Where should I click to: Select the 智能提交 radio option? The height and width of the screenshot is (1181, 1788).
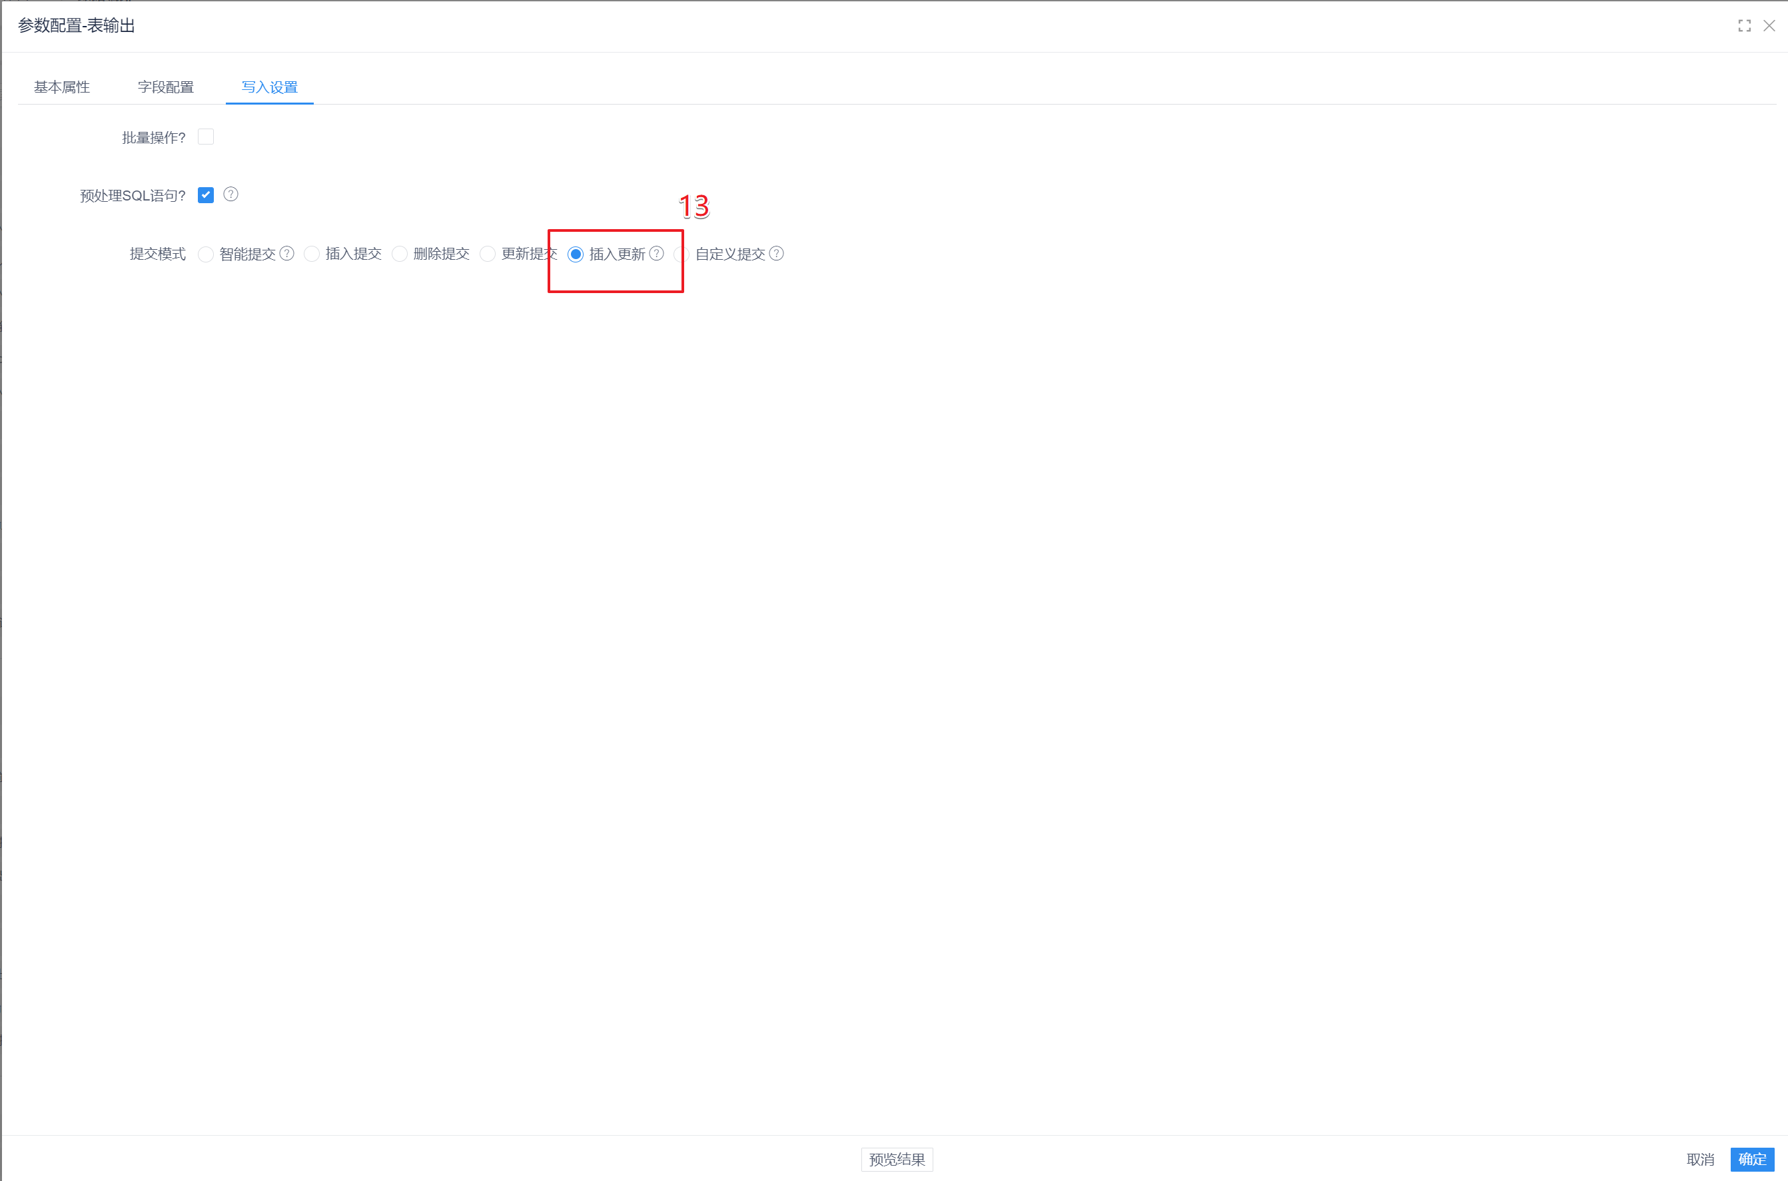[x=206, y=254]
